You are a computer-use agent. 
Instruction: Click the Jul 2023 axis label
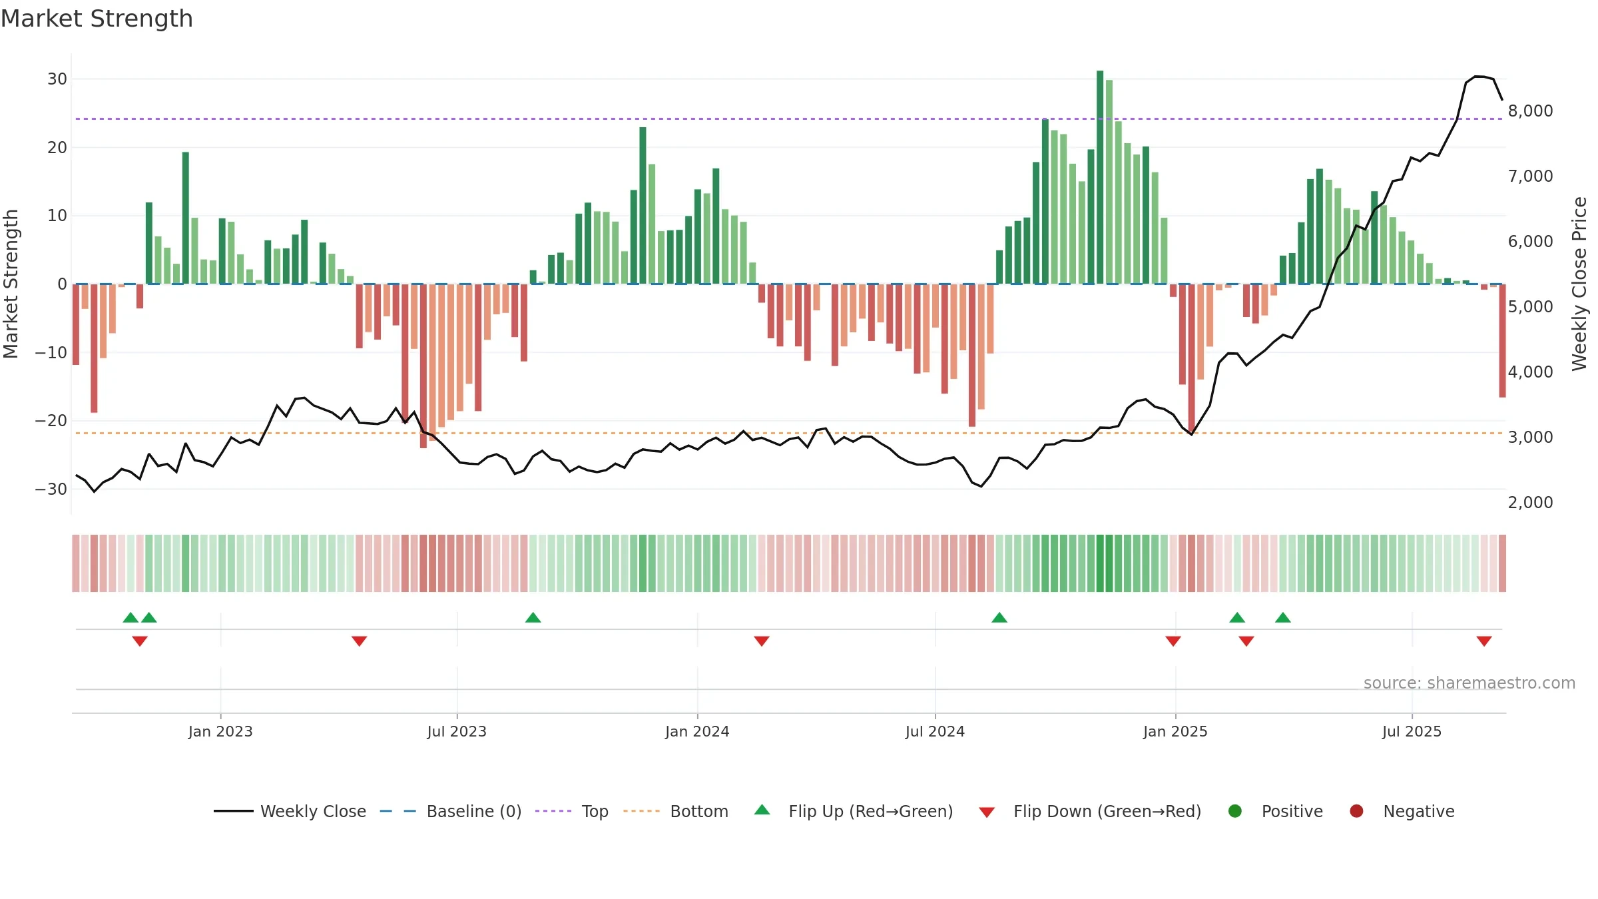coord(457,731)
